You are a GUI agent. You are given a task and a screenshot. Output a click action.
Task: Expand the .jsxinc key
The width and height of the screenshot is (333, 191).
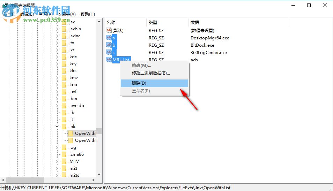pos(57,36)
